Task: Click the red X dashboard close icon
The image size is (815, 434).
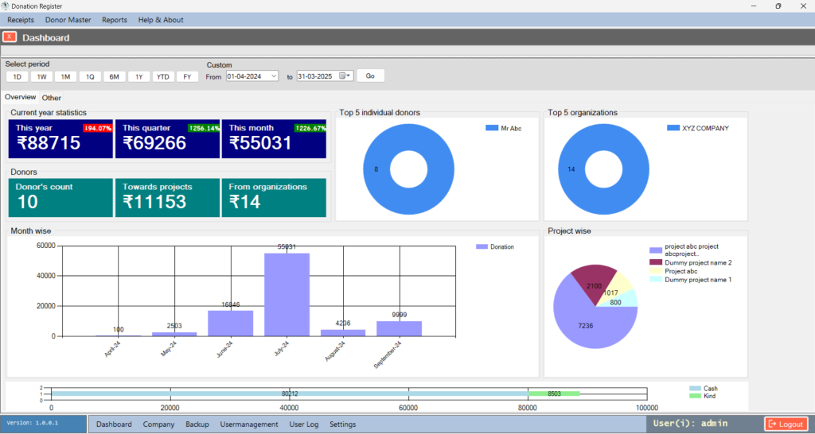Action: 10,37
